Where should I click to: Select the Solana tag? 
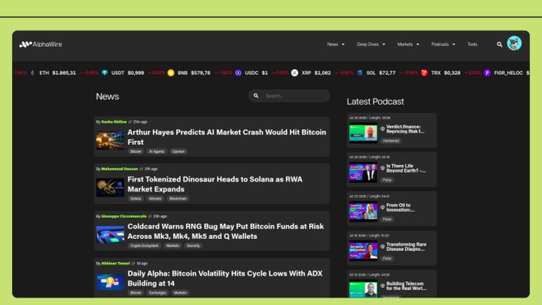(135, 198)
